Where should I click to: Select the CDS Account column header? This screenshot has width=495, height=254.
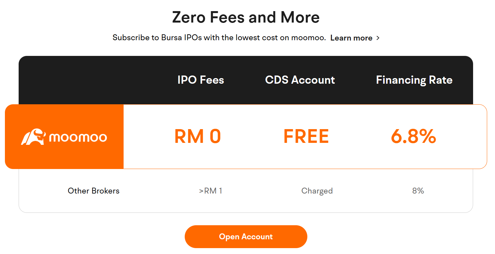click(300, 80)
